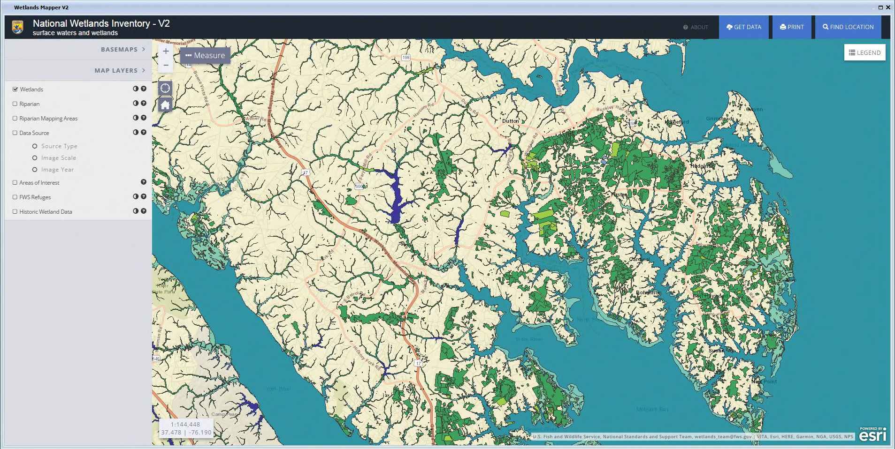Return to the home map extent
Image resolution: width=895 pixels, height=449 pixels.
(165, 105)
